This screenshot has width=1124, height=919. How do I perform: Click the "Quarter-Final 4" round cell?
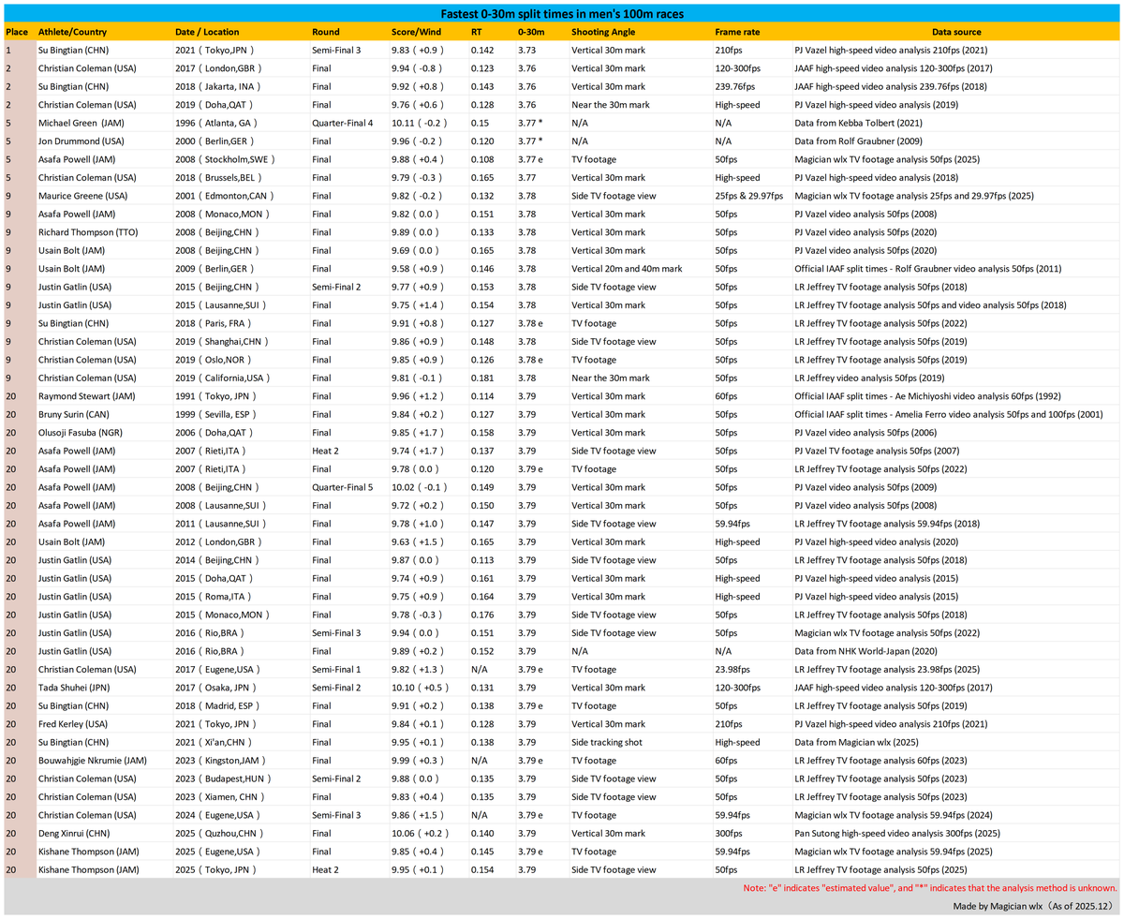click(x=344, y=123)
